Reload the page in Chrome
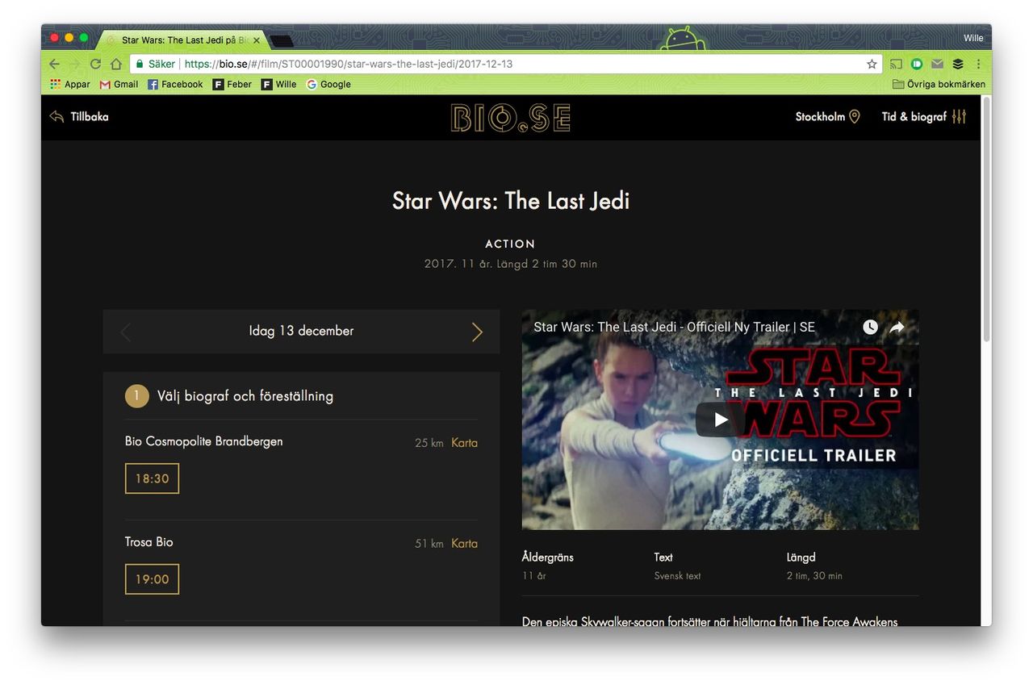This screenshot has height=685, width=1033. (x=95, y=64)
